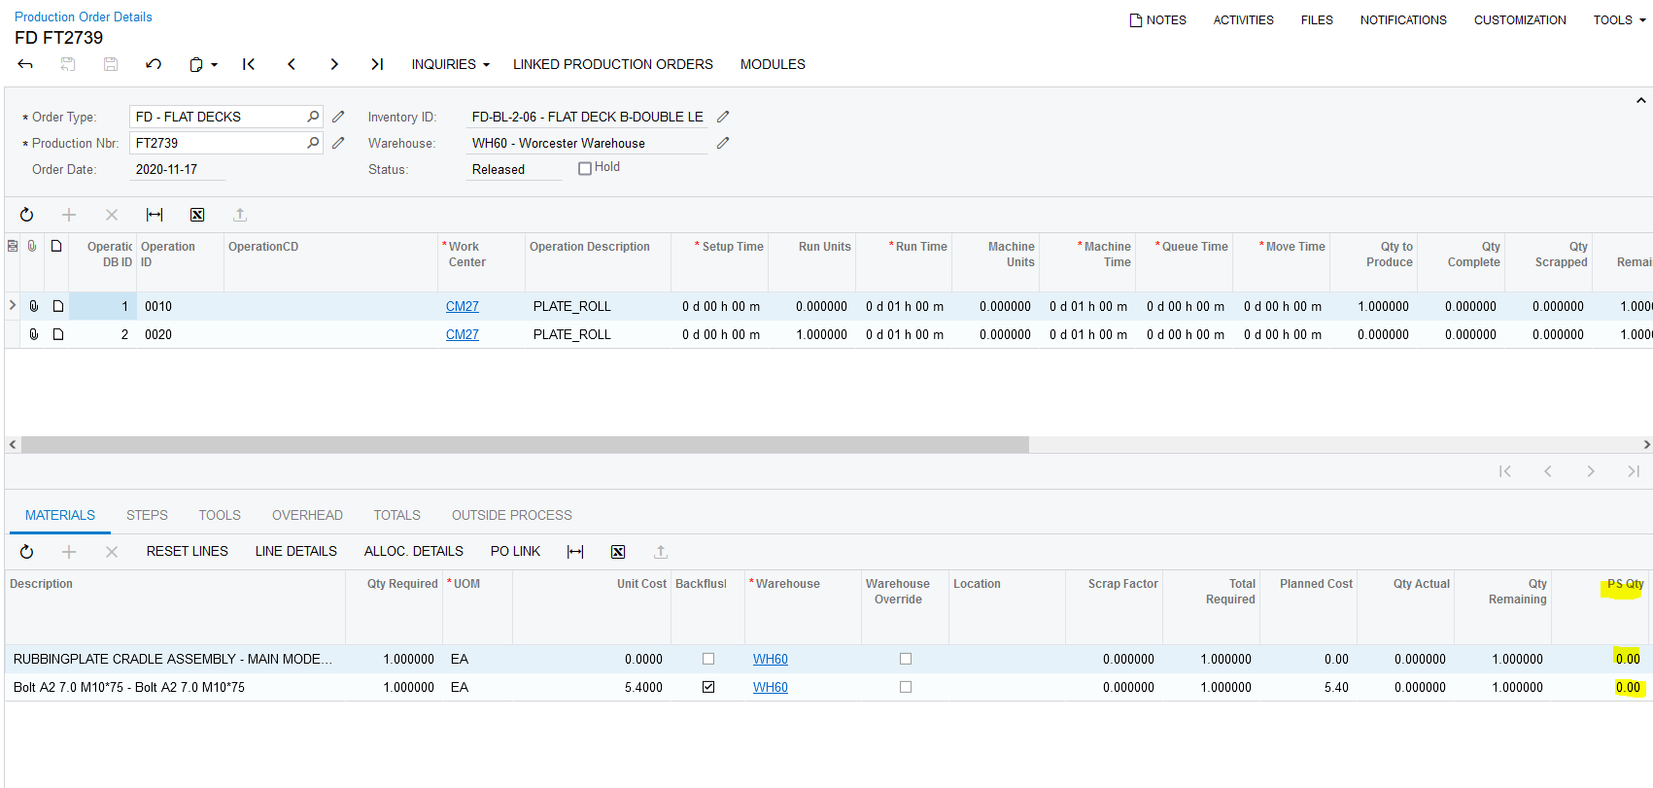Viewport: 1653px width, 788px height.
Task: Navigate to the next production order
Action: coord(334,64)
